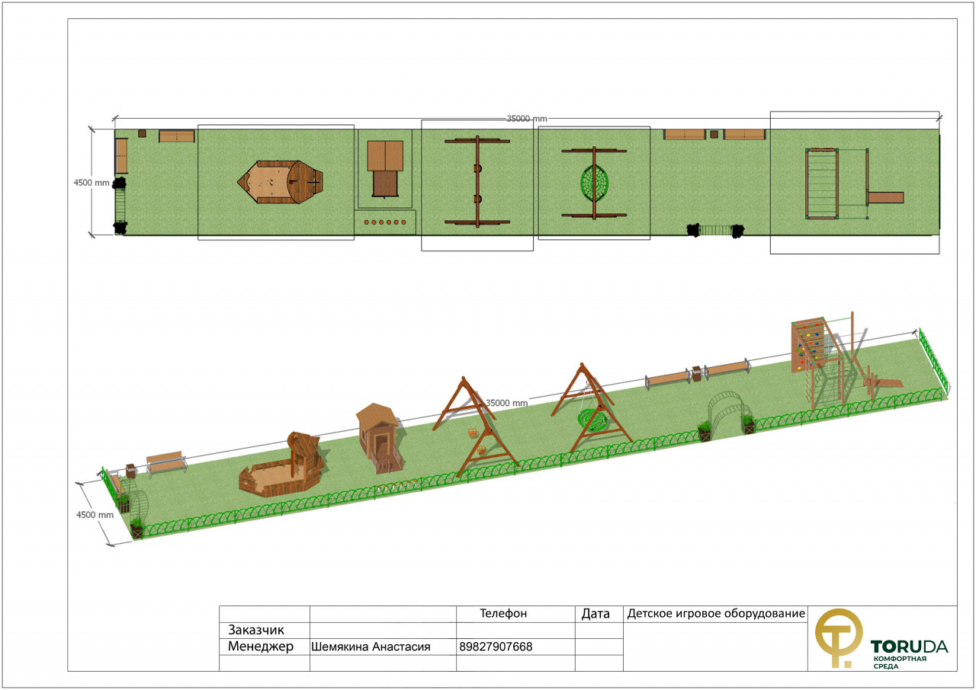The image size is (976, 690).
Task: Click the "Комфортная среда" tagline
Action: click(x=899, y=662)
